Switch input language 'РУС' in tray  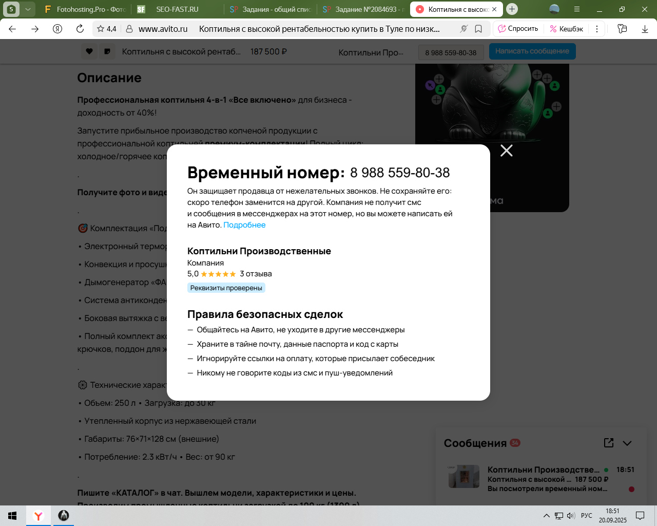click(x=587, y=516)
